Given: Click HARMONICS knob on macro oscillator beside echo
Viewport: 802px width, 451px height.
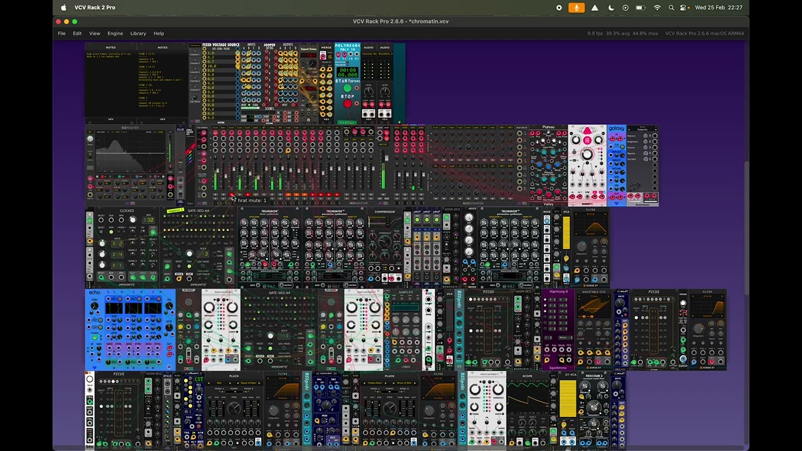Looking at the screenshot, I should pyautogui.click(x=231, y=308).
